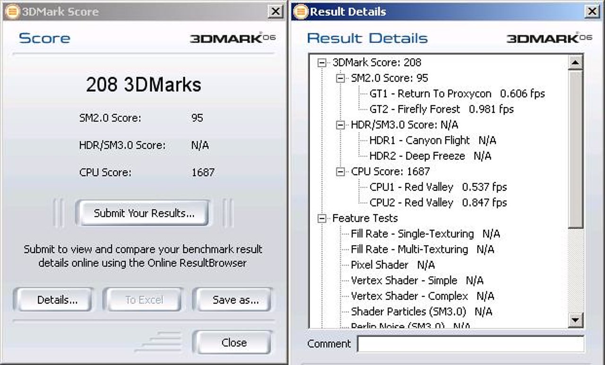Collapse the HDR/SM3.0 Score node
The image size is (605, 365).
click(341, 125)
